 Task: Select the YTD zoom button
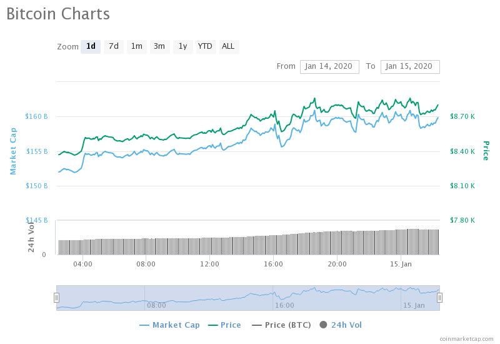(x=205, y=46)
